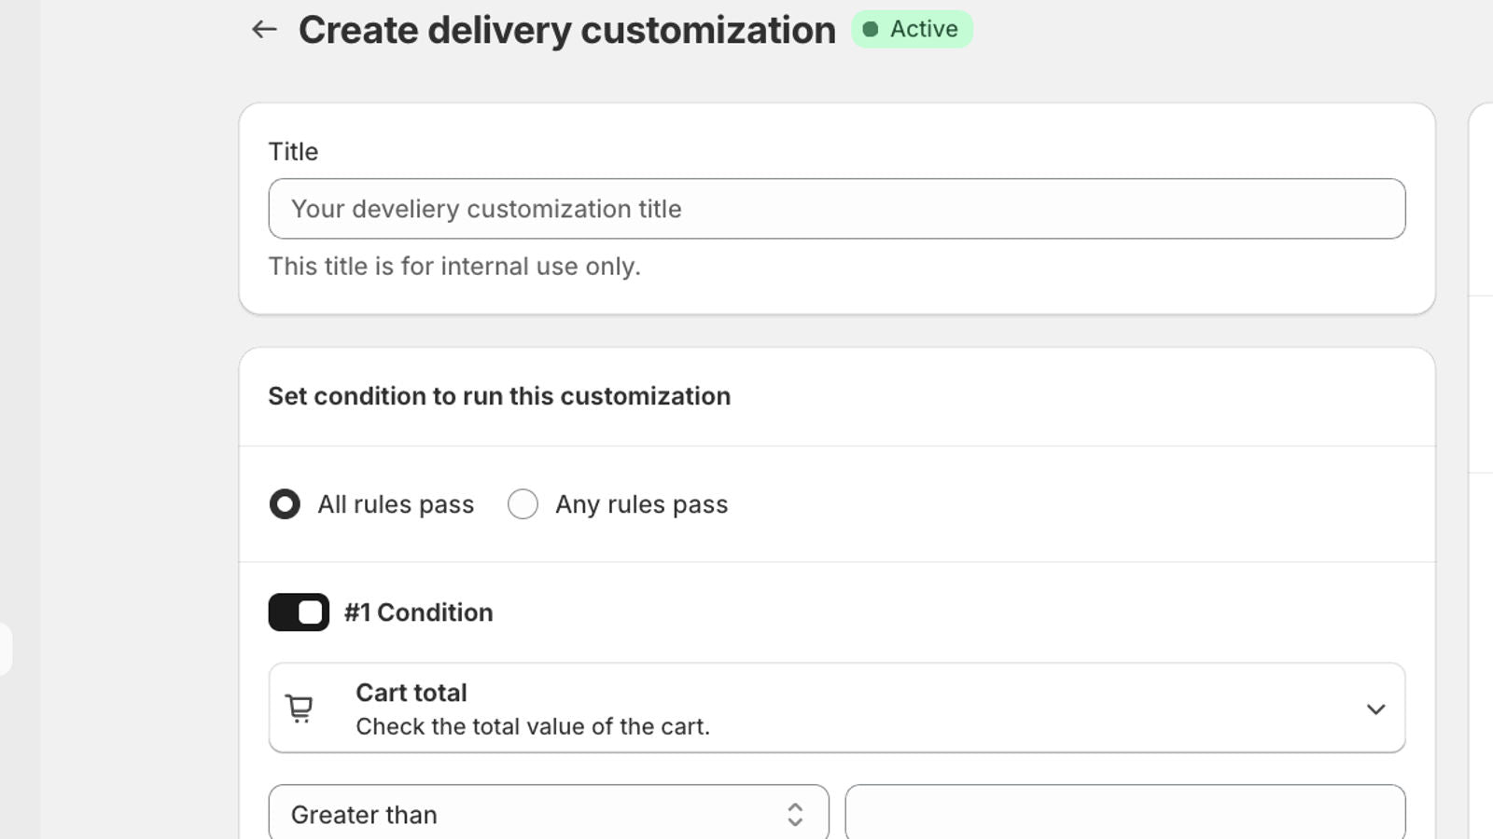The height and width of the screenshot is (839, 1493).
Task: Expand the condition chooser showing cart description
Action: (x=836, y=708)
